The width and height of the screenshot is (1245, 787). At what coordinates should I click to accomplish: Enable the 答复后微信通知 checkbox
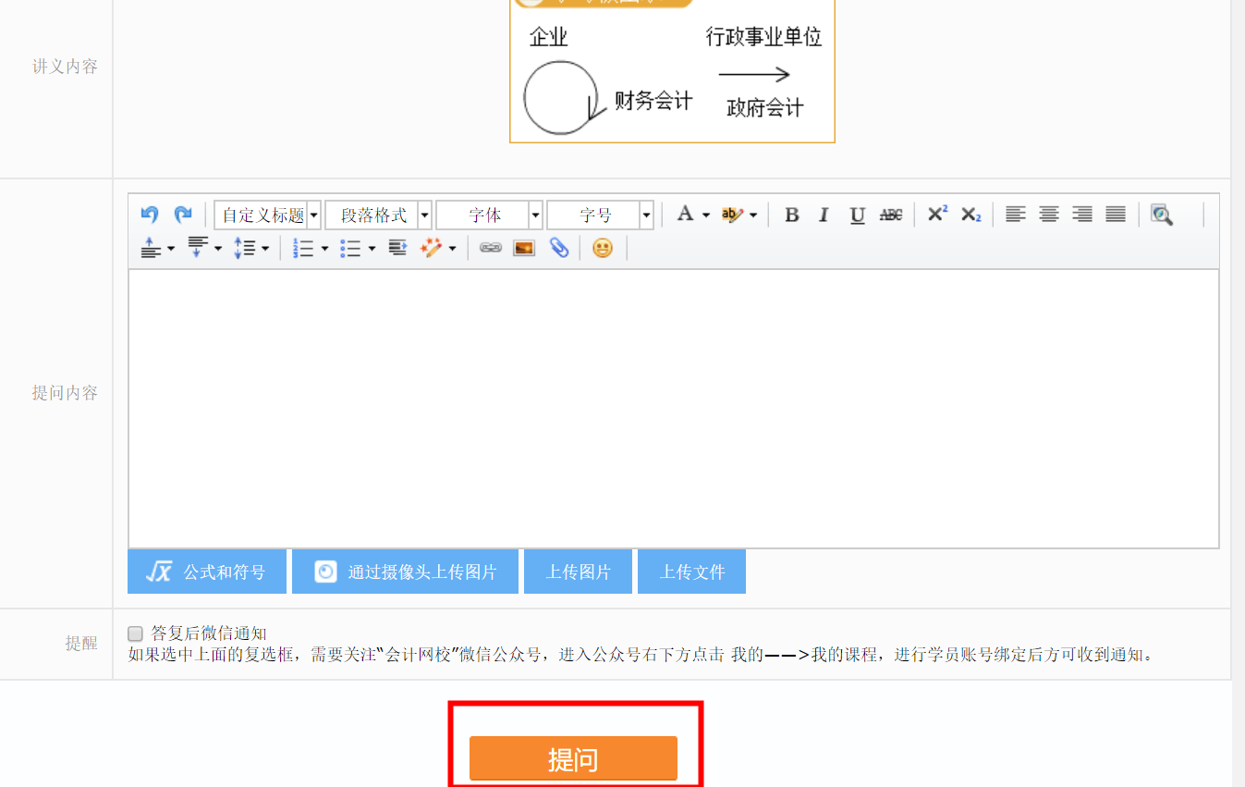(133, 633)
